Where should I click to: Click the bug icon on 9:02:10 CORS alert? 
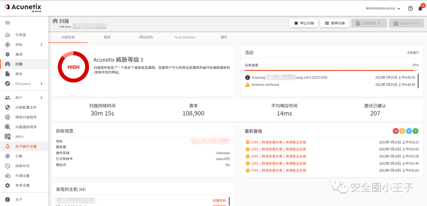pyautogui.click(x=248, y=142)
